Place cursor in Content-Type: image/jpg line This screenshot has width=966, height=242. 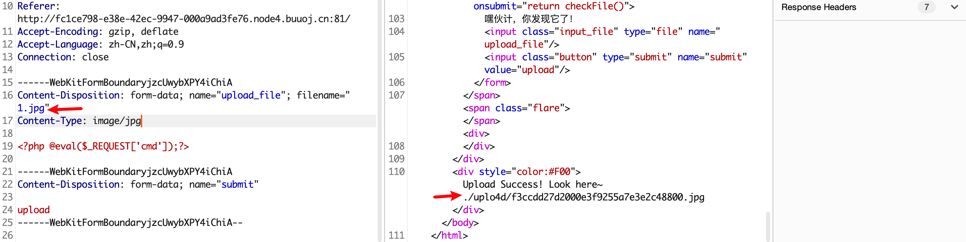pos(197,121)
